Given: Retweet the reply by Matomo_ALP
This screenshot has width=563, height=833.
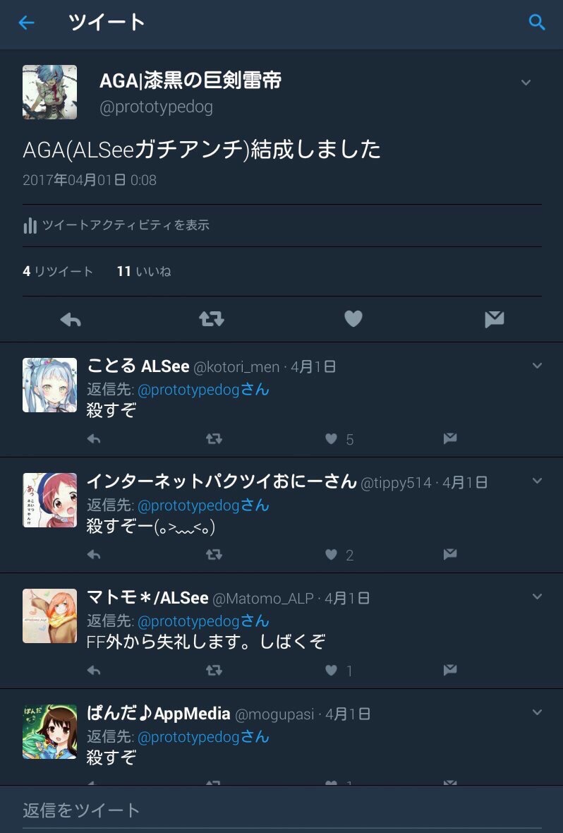Looking at the screenshot, I should [x=214, y=671].
